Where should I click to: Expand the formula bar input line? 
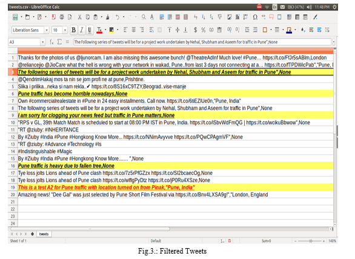333,42
